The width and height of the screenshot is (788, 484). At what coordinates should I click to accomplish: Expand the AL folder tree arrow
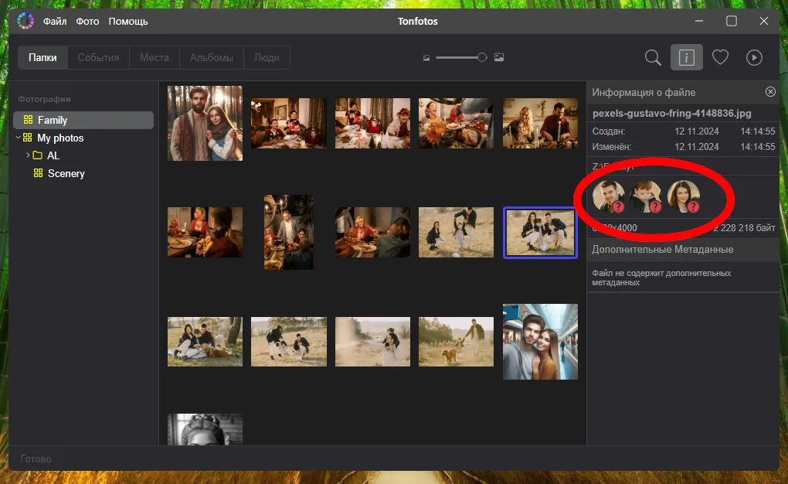28,155
